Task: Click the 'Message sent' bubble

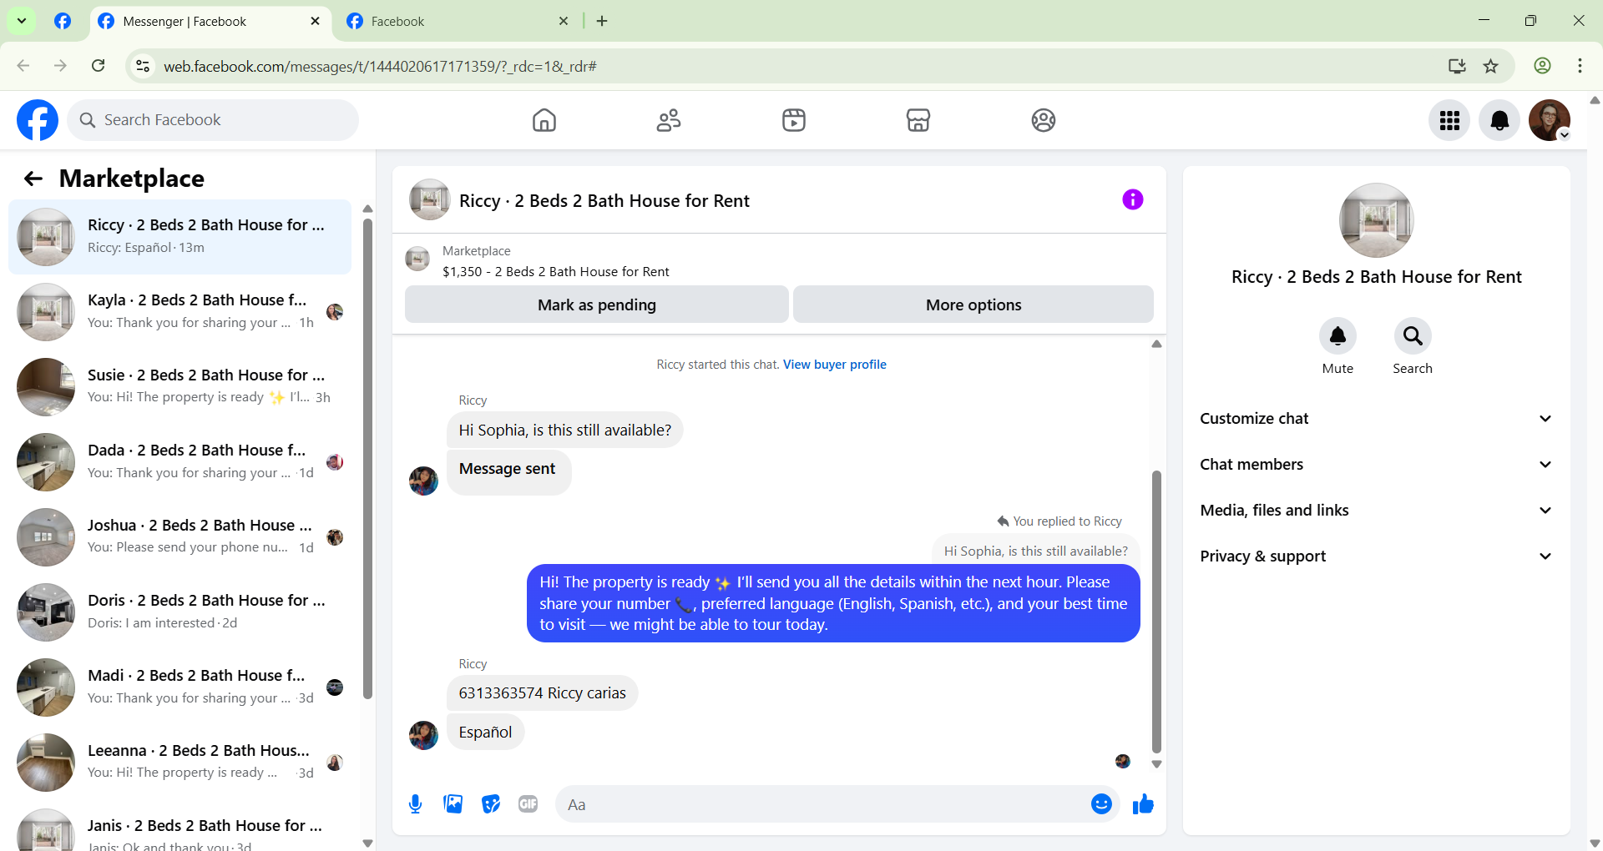Action: [x=508, y=472]
